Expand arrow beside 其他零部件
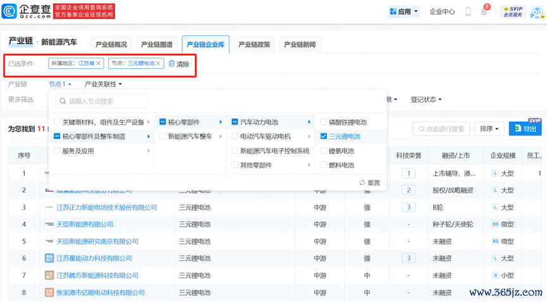This screenshot has width=547, height=302. [x=309, y=165]
